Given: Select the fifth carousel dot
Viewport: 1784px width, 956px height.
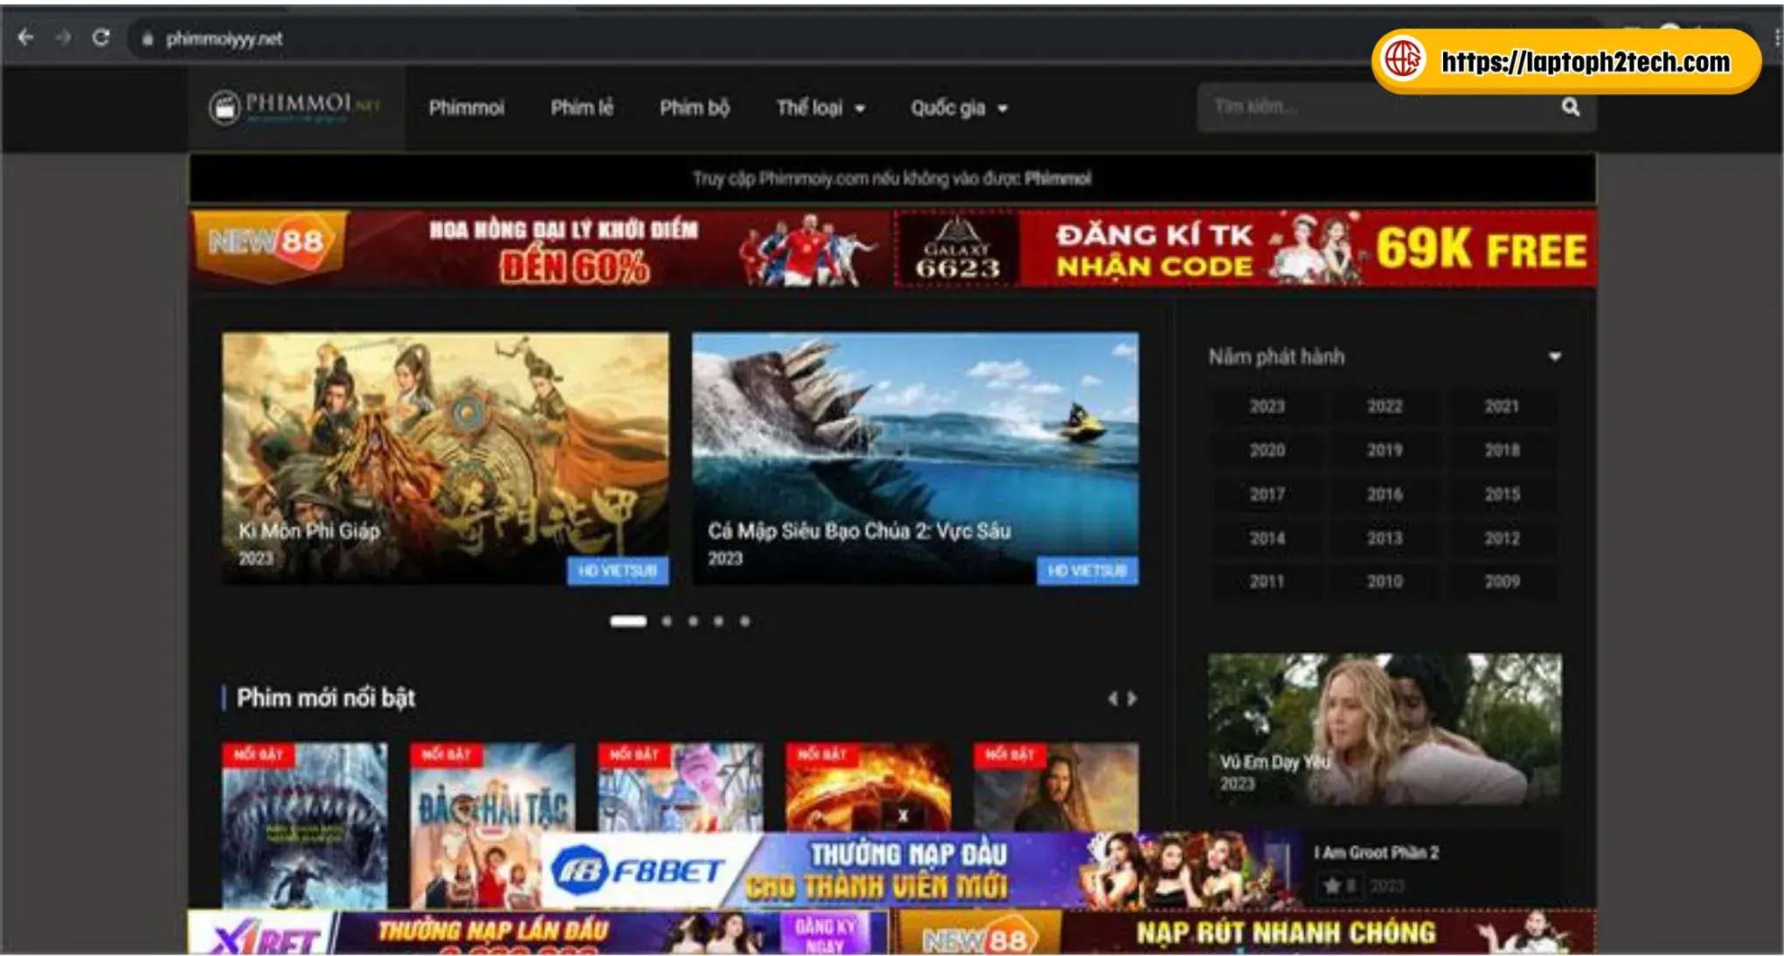Looking at the screenshot, I should 745,621.
